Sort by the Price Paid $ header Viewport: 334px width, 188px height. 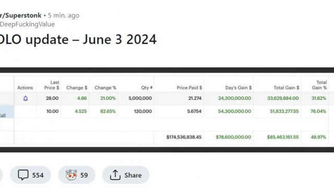pos(189,88)
